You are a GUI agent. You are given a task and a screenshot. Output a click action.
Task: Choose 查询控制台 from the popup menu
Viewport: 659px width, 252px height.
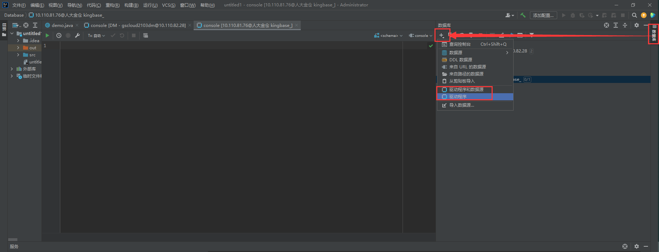click(x=475, y=44)
